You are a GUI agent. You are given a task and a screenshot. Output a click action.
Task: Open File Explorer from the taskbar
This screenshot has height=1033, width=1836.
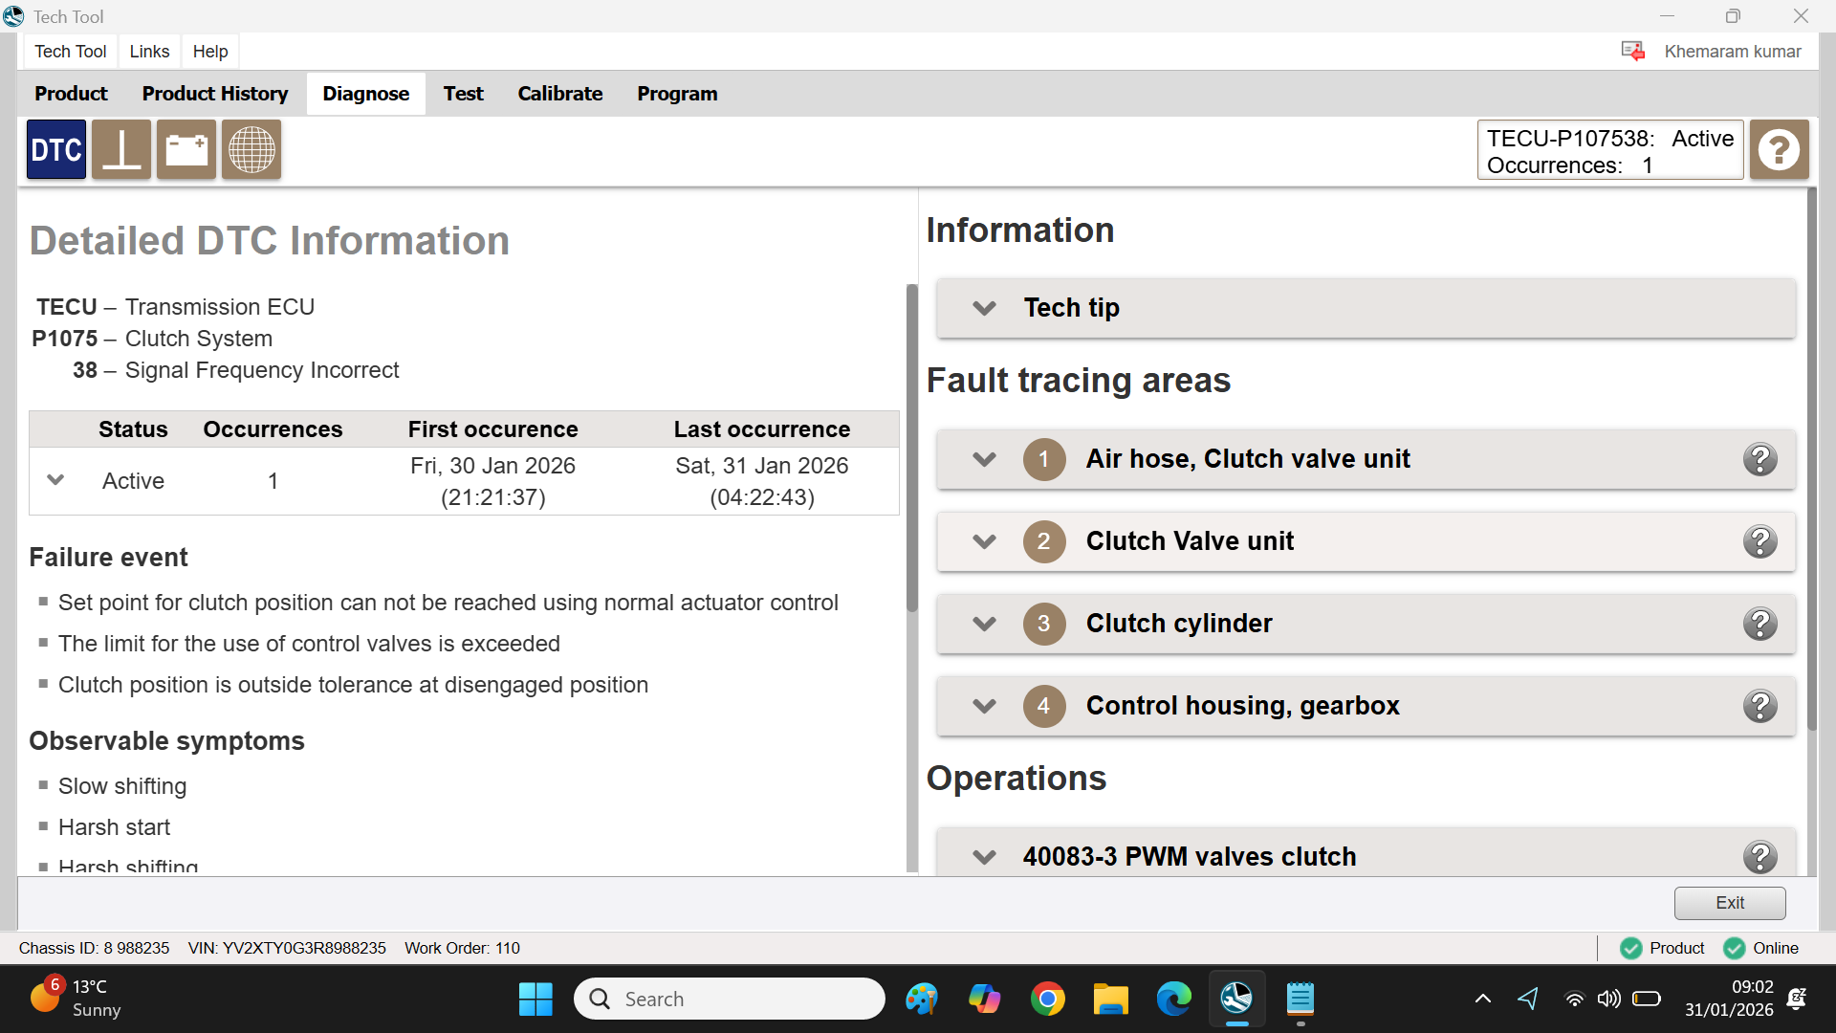point(1110,999)
